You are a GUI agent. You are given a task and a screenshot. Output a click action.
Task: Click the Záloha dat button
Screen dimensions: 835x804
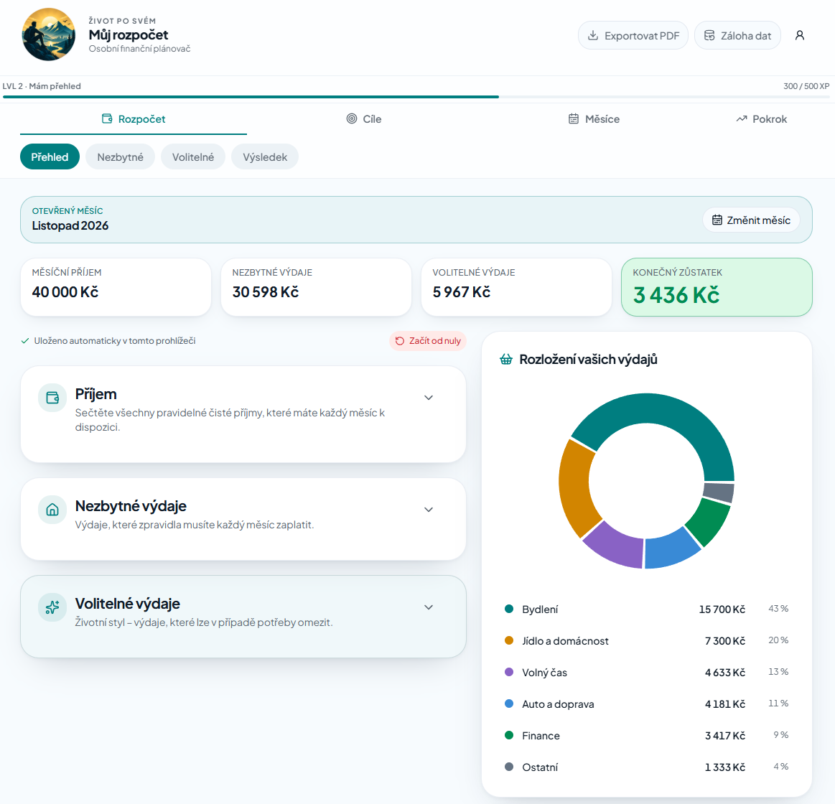coord(737,36)
